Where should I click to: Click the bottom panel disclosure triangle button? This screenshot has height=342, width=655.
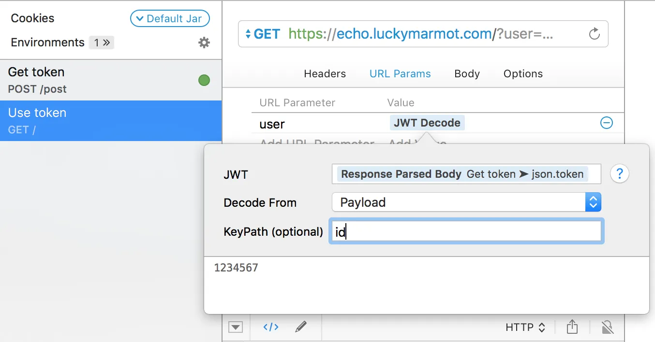tap(236, 327)
